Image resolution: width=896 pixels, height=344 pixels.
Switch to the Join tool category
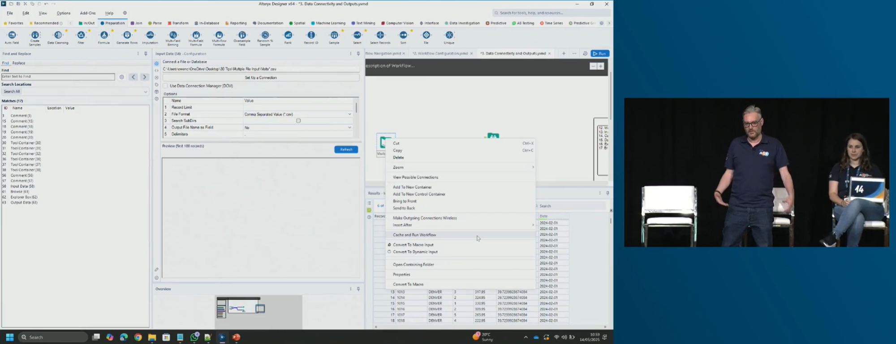pos(136,23)
